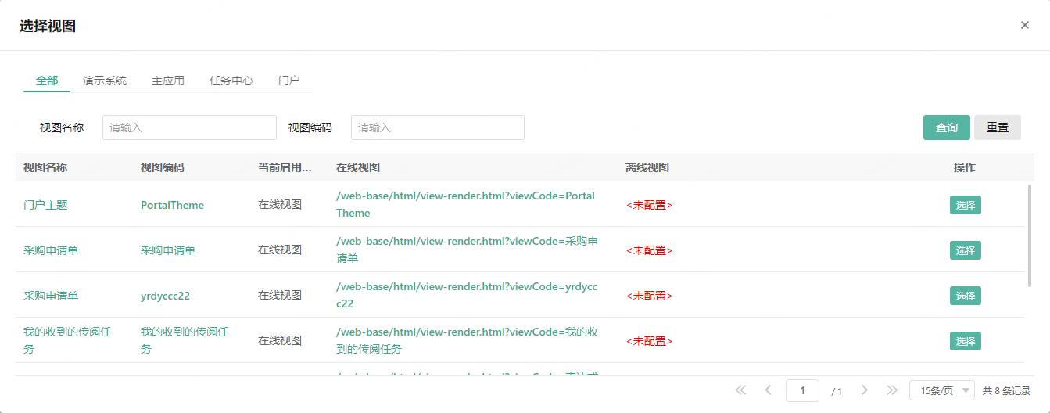Image resolution: width=1050 pixels, height=413 pixels.
Task: Go to first page in pagination
Action: tap(740, 390)
